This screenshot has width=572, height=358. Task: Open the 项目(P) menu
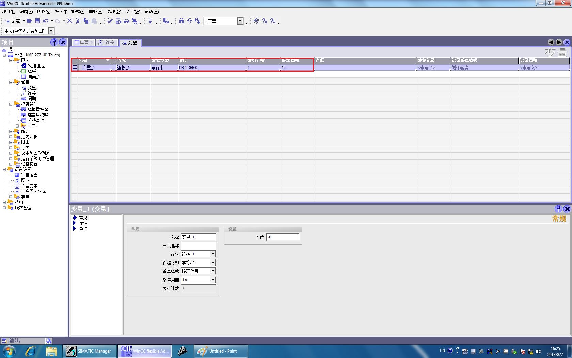[x=9, y=12]
